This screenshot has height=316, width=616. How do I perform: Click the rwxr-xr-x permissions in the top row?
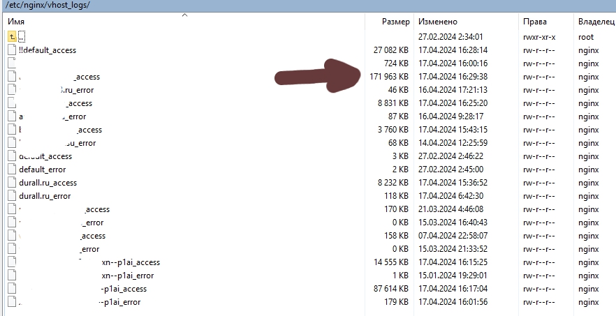pyautogui.click(x=540, y=36)
